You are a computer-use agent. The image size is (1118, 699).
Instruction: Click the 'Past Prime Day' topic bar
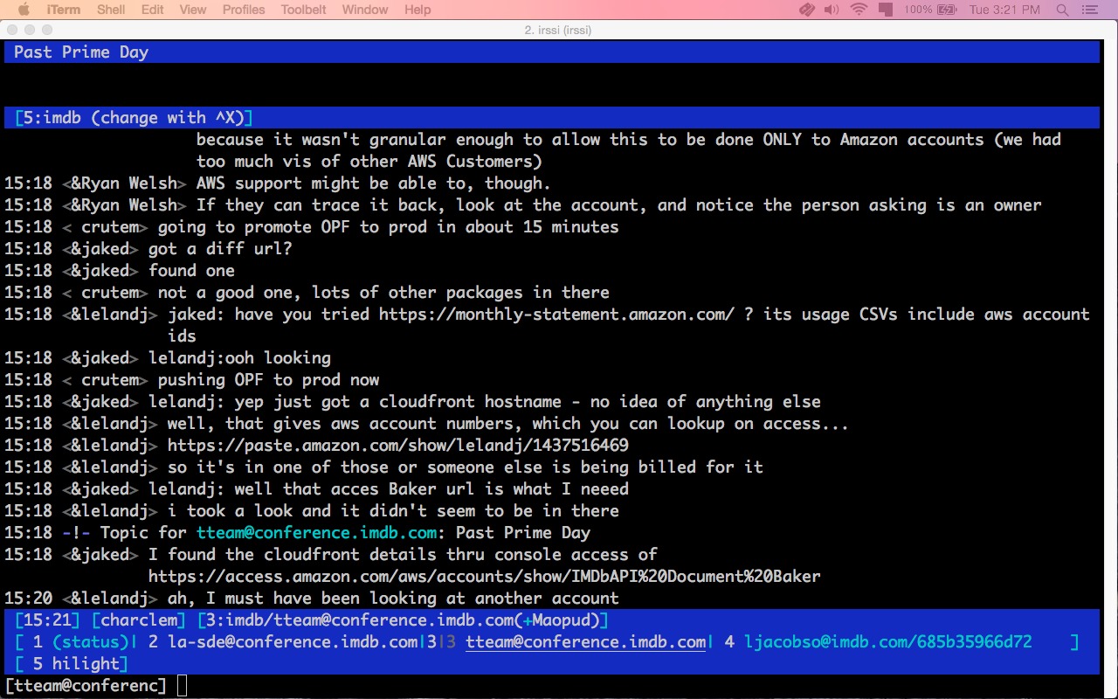click(552, 52)
